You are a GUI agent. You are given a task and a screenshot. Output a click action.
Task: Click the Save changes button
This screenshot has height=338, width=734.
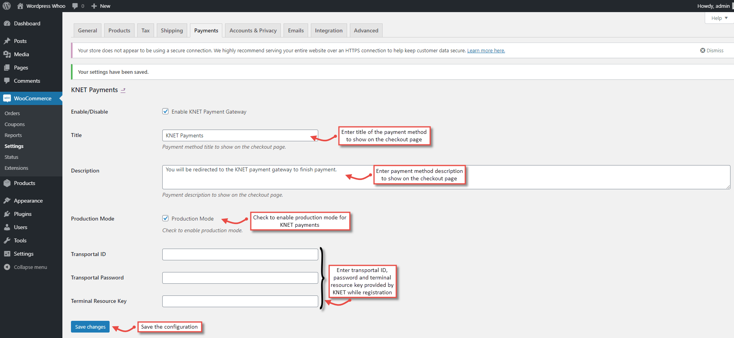pos(90,327)
